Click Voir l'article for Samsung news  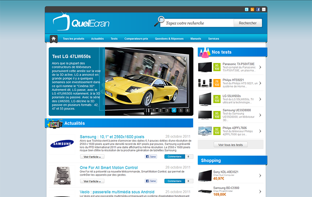[x=92, y=157]
